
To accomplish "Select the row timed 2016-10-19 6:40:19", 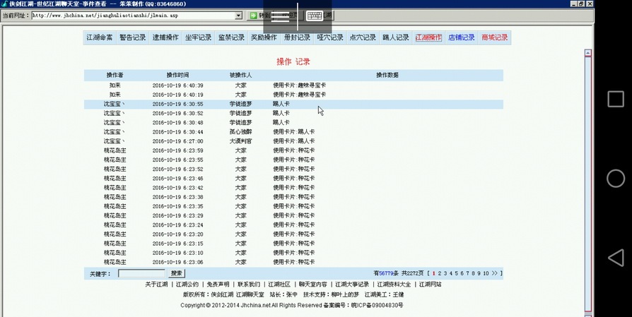I will [293, 95].
